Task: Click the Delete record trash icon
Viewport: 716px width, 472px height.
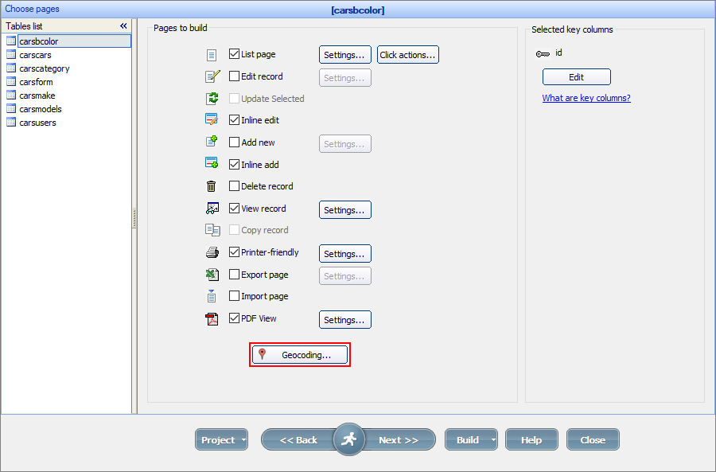Action: click(212, 186)
